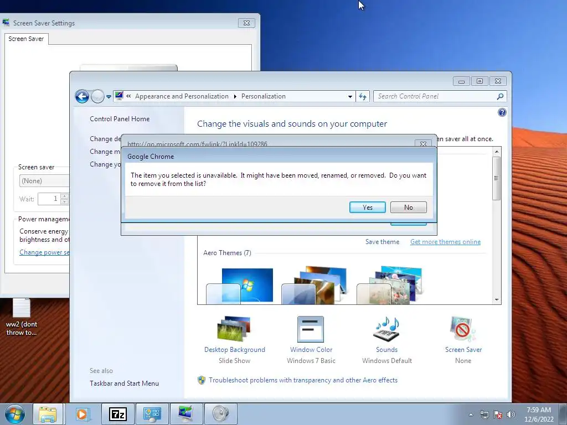Open Action Center flag icon
The image size is (567, 425).
498,414
